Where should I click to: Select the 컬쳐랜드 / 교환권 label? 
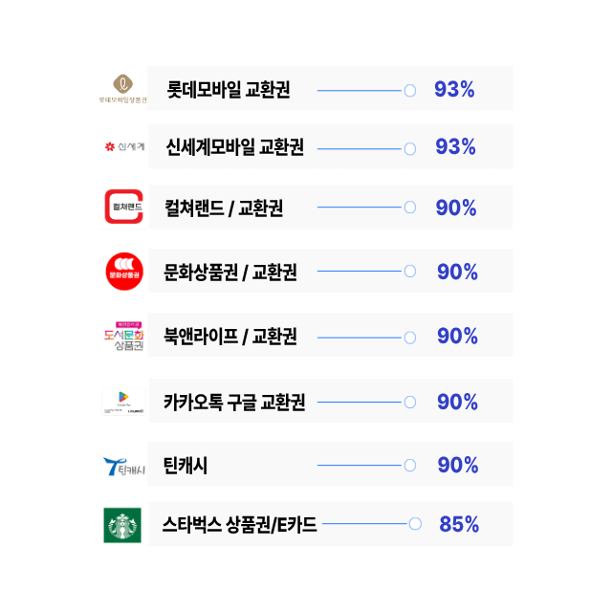point(224,208)
